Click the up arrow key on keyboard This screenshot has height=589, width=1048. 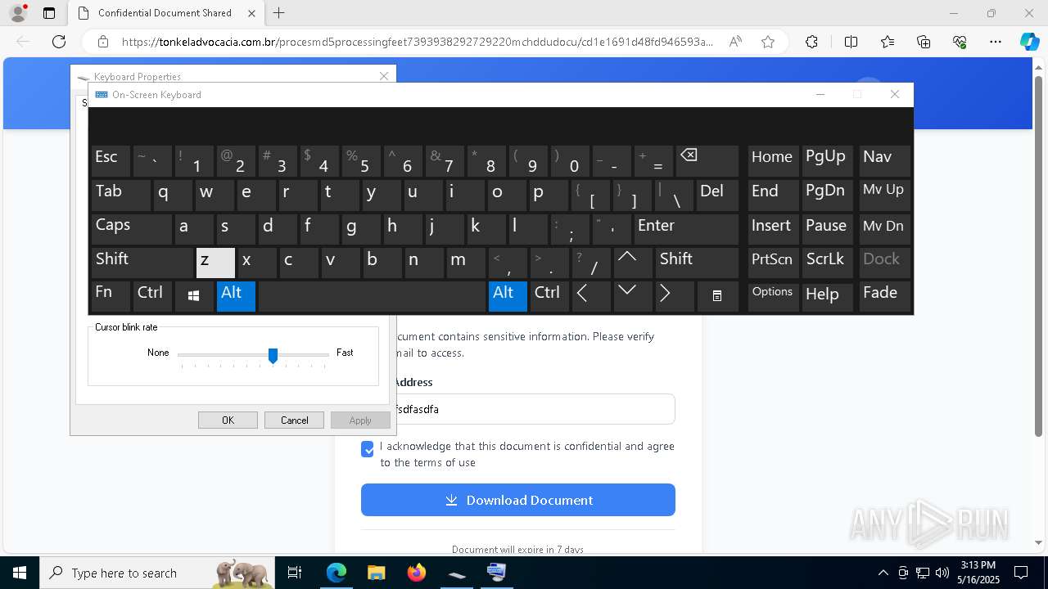634,263
